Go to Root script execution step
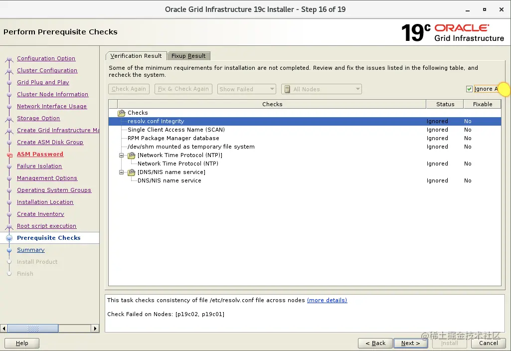Viewport: 511px width, 351px height. [x=46, y=226]
